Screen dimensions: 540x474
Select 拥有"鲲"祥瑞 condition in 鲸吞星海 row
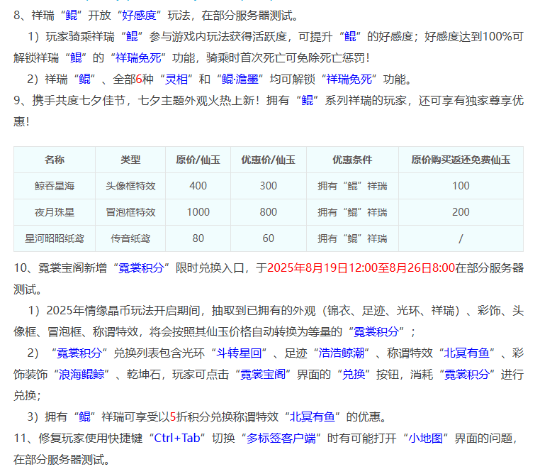pyautogui.click(x=352, y=186)
